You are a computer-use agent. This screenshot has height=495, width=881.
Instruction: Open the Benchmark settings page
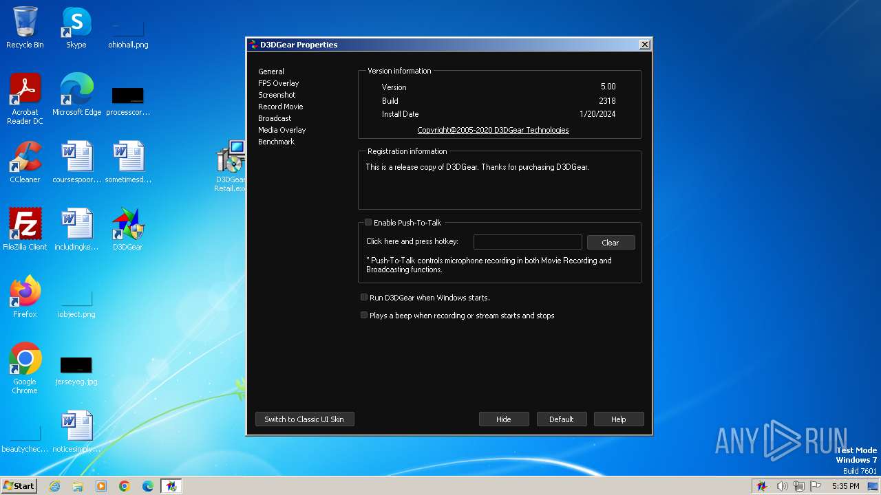point(276,142)
